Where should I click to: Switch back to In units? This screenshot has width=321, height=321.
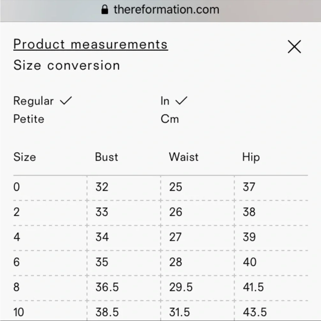[164, 101]
